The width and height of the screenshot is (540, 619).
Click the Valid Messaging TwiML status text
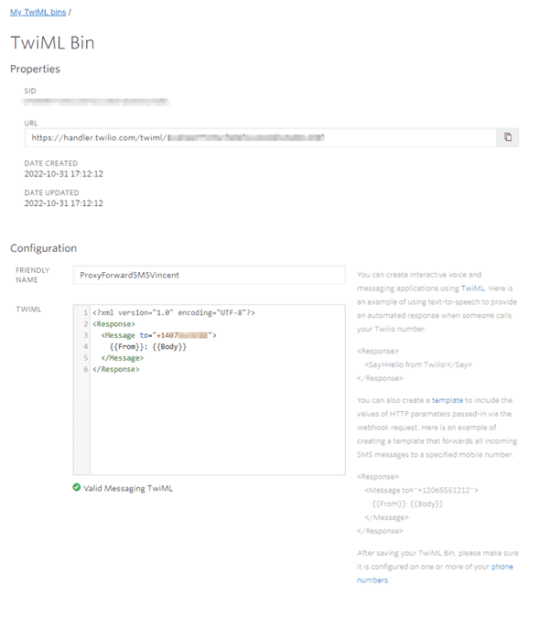click(x=128, y=488)
